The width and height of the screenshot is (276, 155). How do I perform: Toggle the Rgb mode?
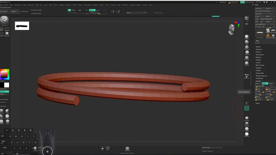pos(80,10)
